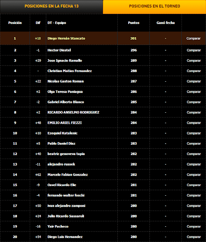Screen dimensions: 206x242
Task: Click the DT - Equipo column header
Action: [57, 23]
